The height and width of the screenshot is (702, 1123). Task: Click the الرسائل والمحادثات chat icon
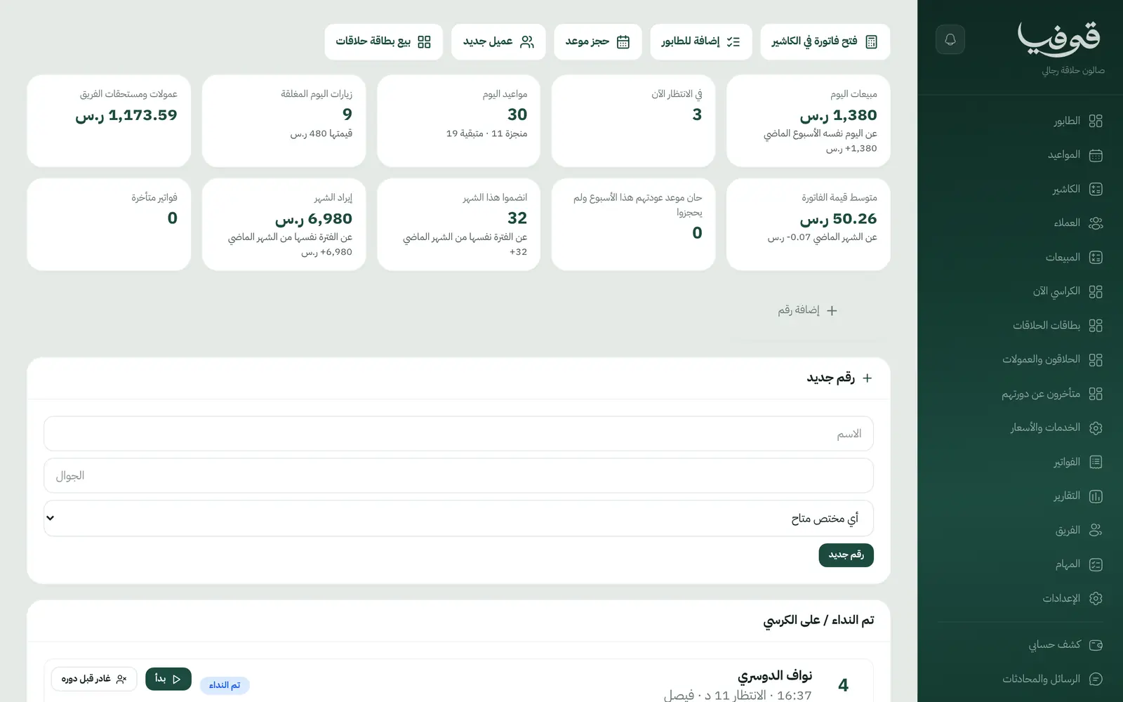coord(1096,679)
